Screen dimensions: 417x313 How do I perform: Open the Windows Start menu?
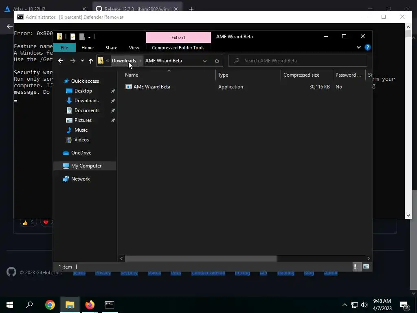tap(10, 304)
